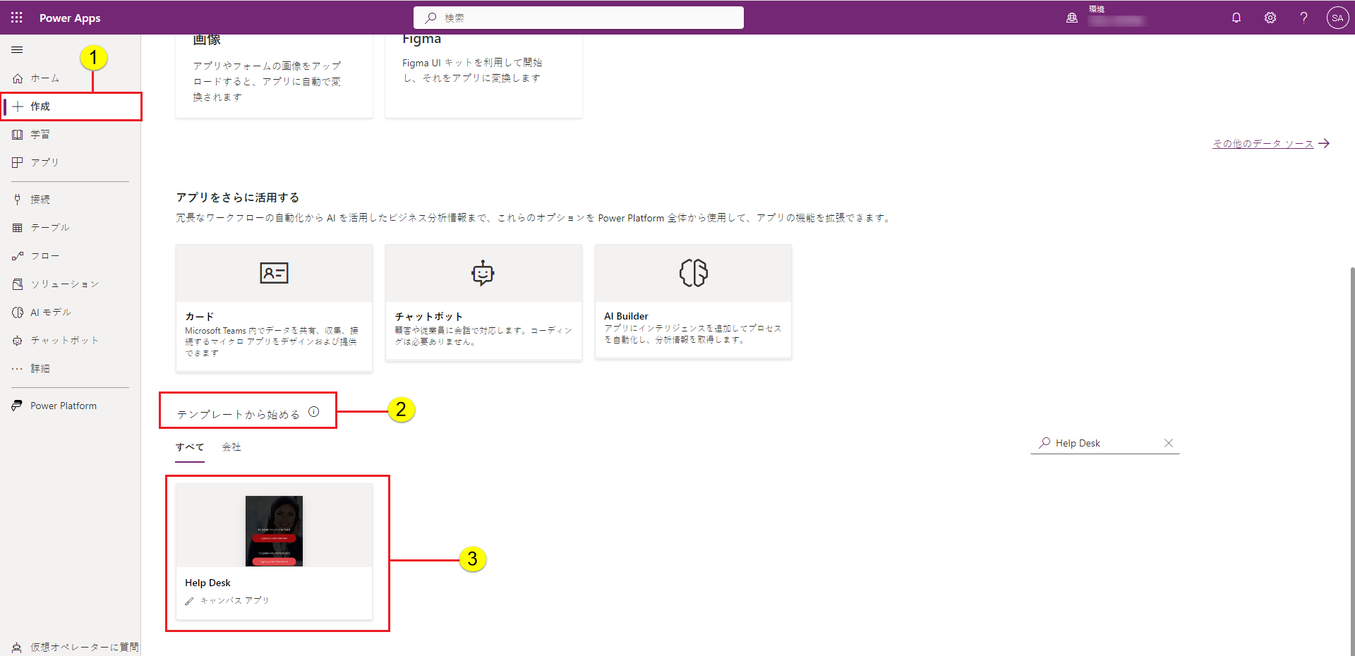Click the home icon in sidebar
The height and width of the screenshot is (656, 1355).
point(18,78)
